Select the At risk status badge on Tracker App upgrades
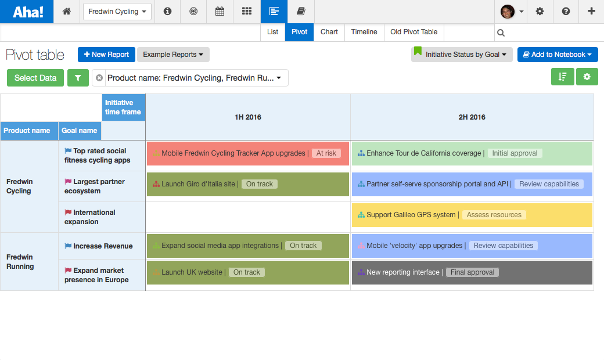 point(326,153)
